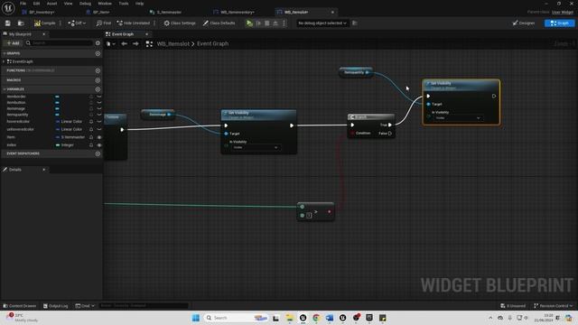The height and width of the screenshot is (325, 578).
Task: Open the Cmd dropdown in status bar
Action: coord(85,306)
